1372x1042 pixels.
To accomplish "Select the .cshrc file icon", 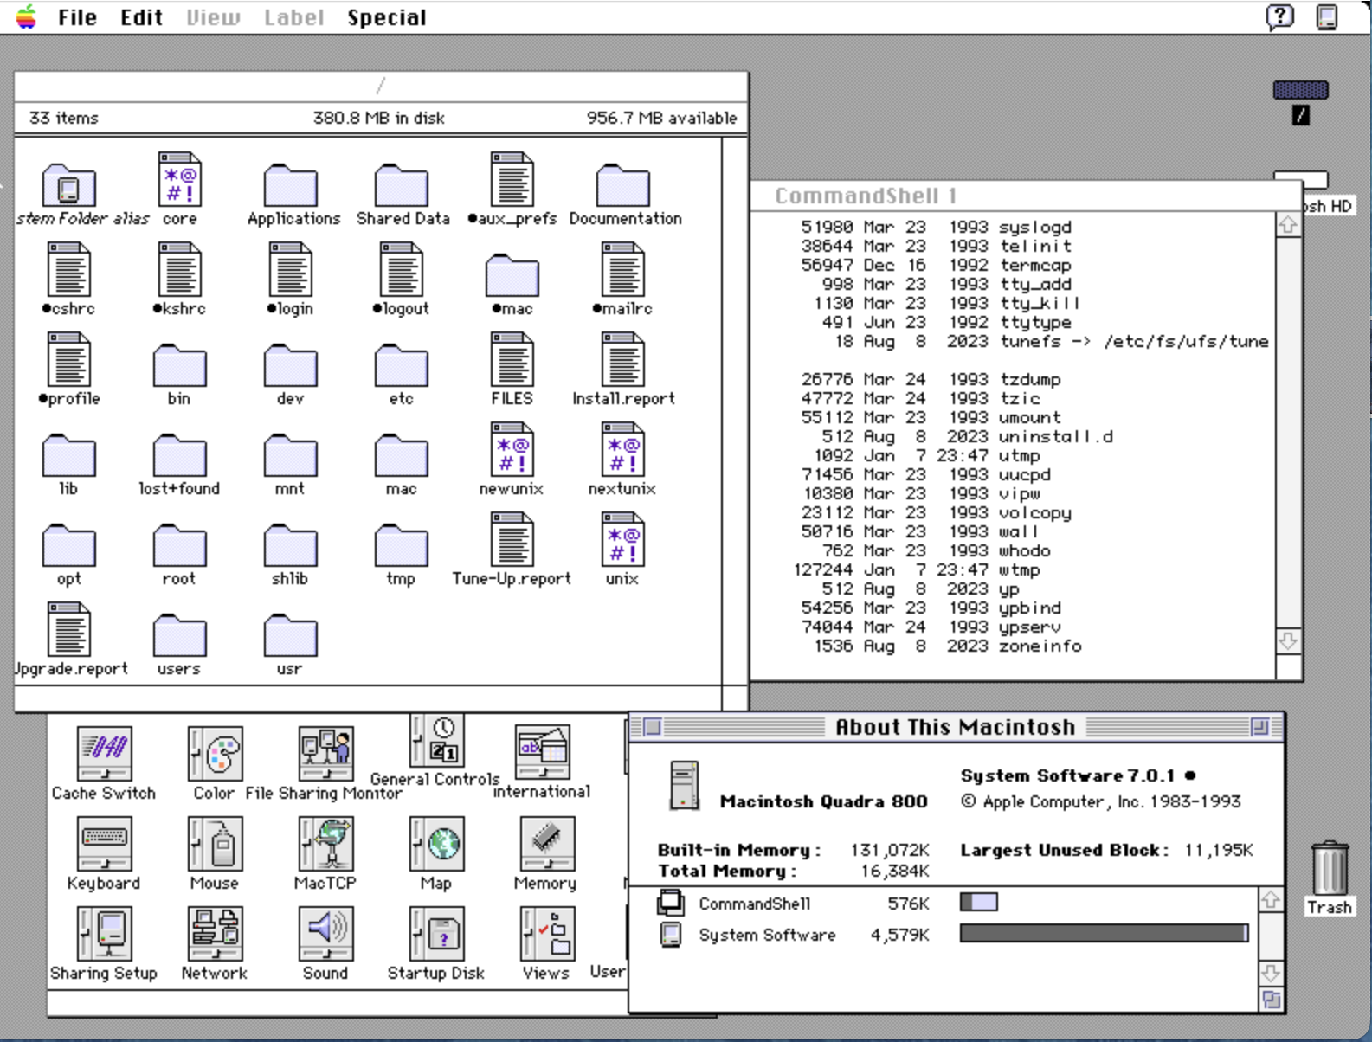I will [69, 269].
